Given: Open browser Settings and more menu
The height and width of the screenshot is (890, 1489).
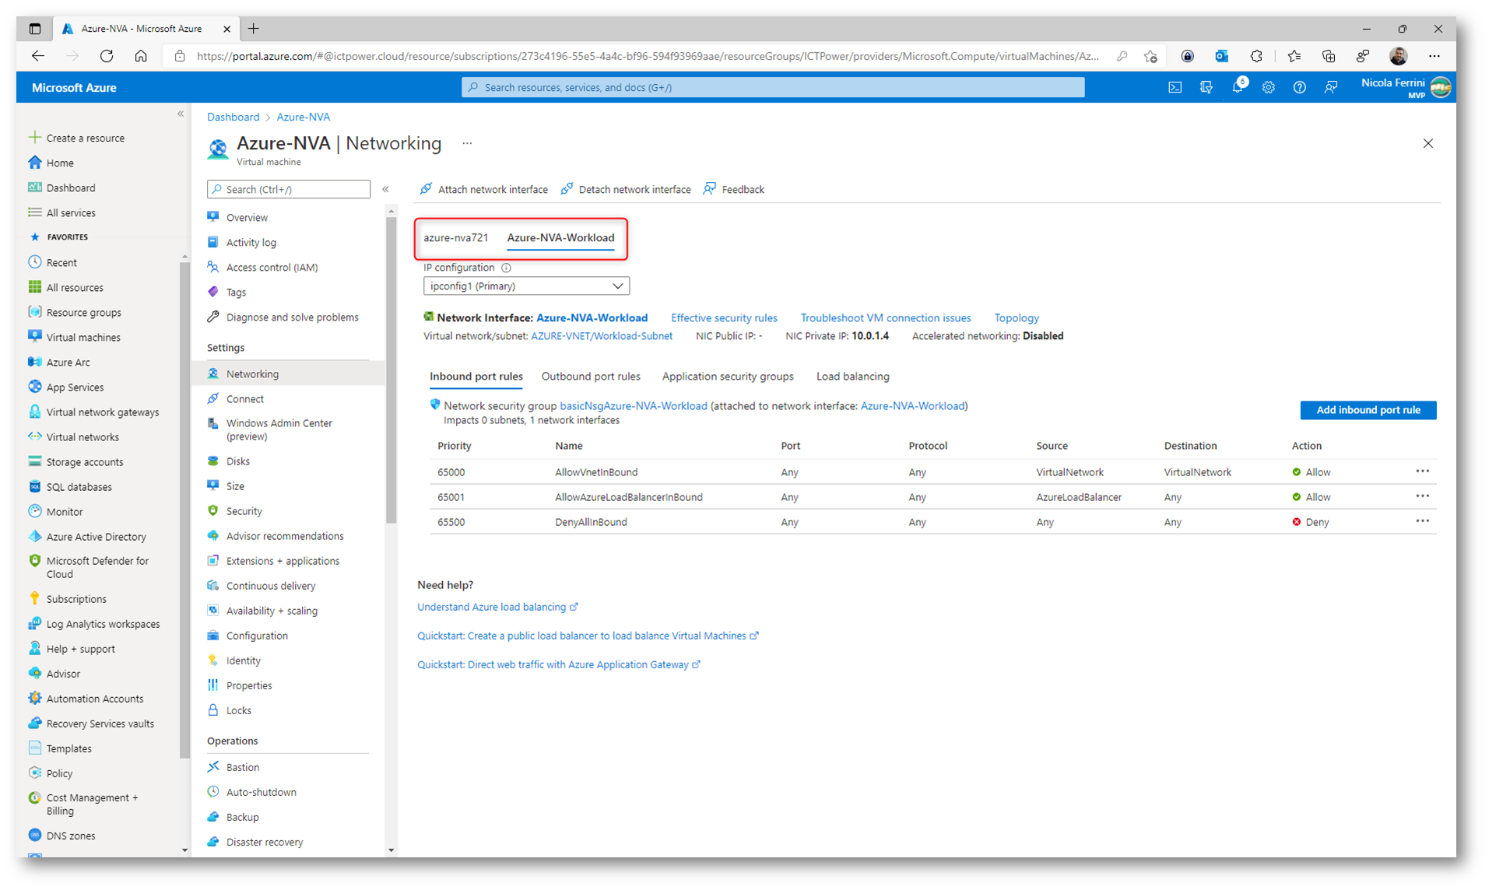Looking at the screenshot, I should 1434,56.
